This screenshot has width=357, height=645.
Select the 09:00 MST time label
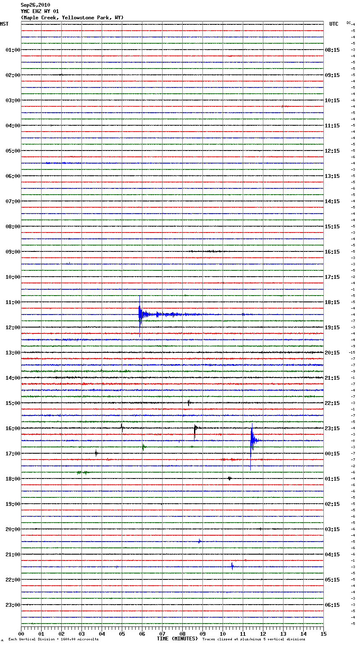13,252
